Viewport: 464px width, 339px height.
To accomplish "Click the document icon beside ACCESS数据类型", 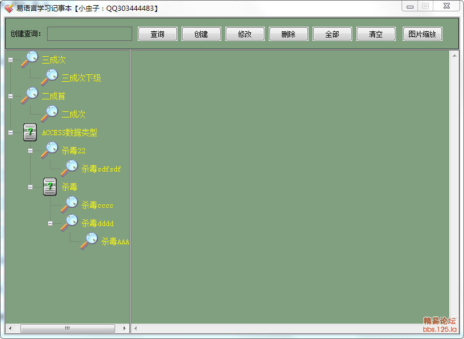I will pyautogui.click(x=30, y=132).
